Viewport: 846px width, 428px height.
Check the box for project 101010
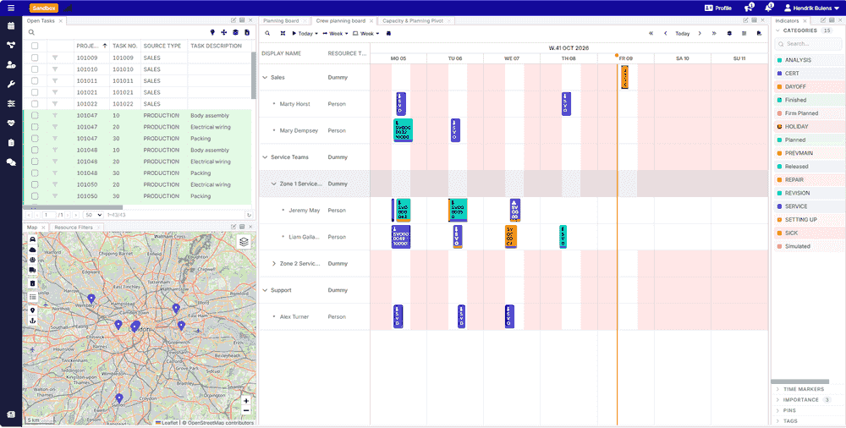35,69
